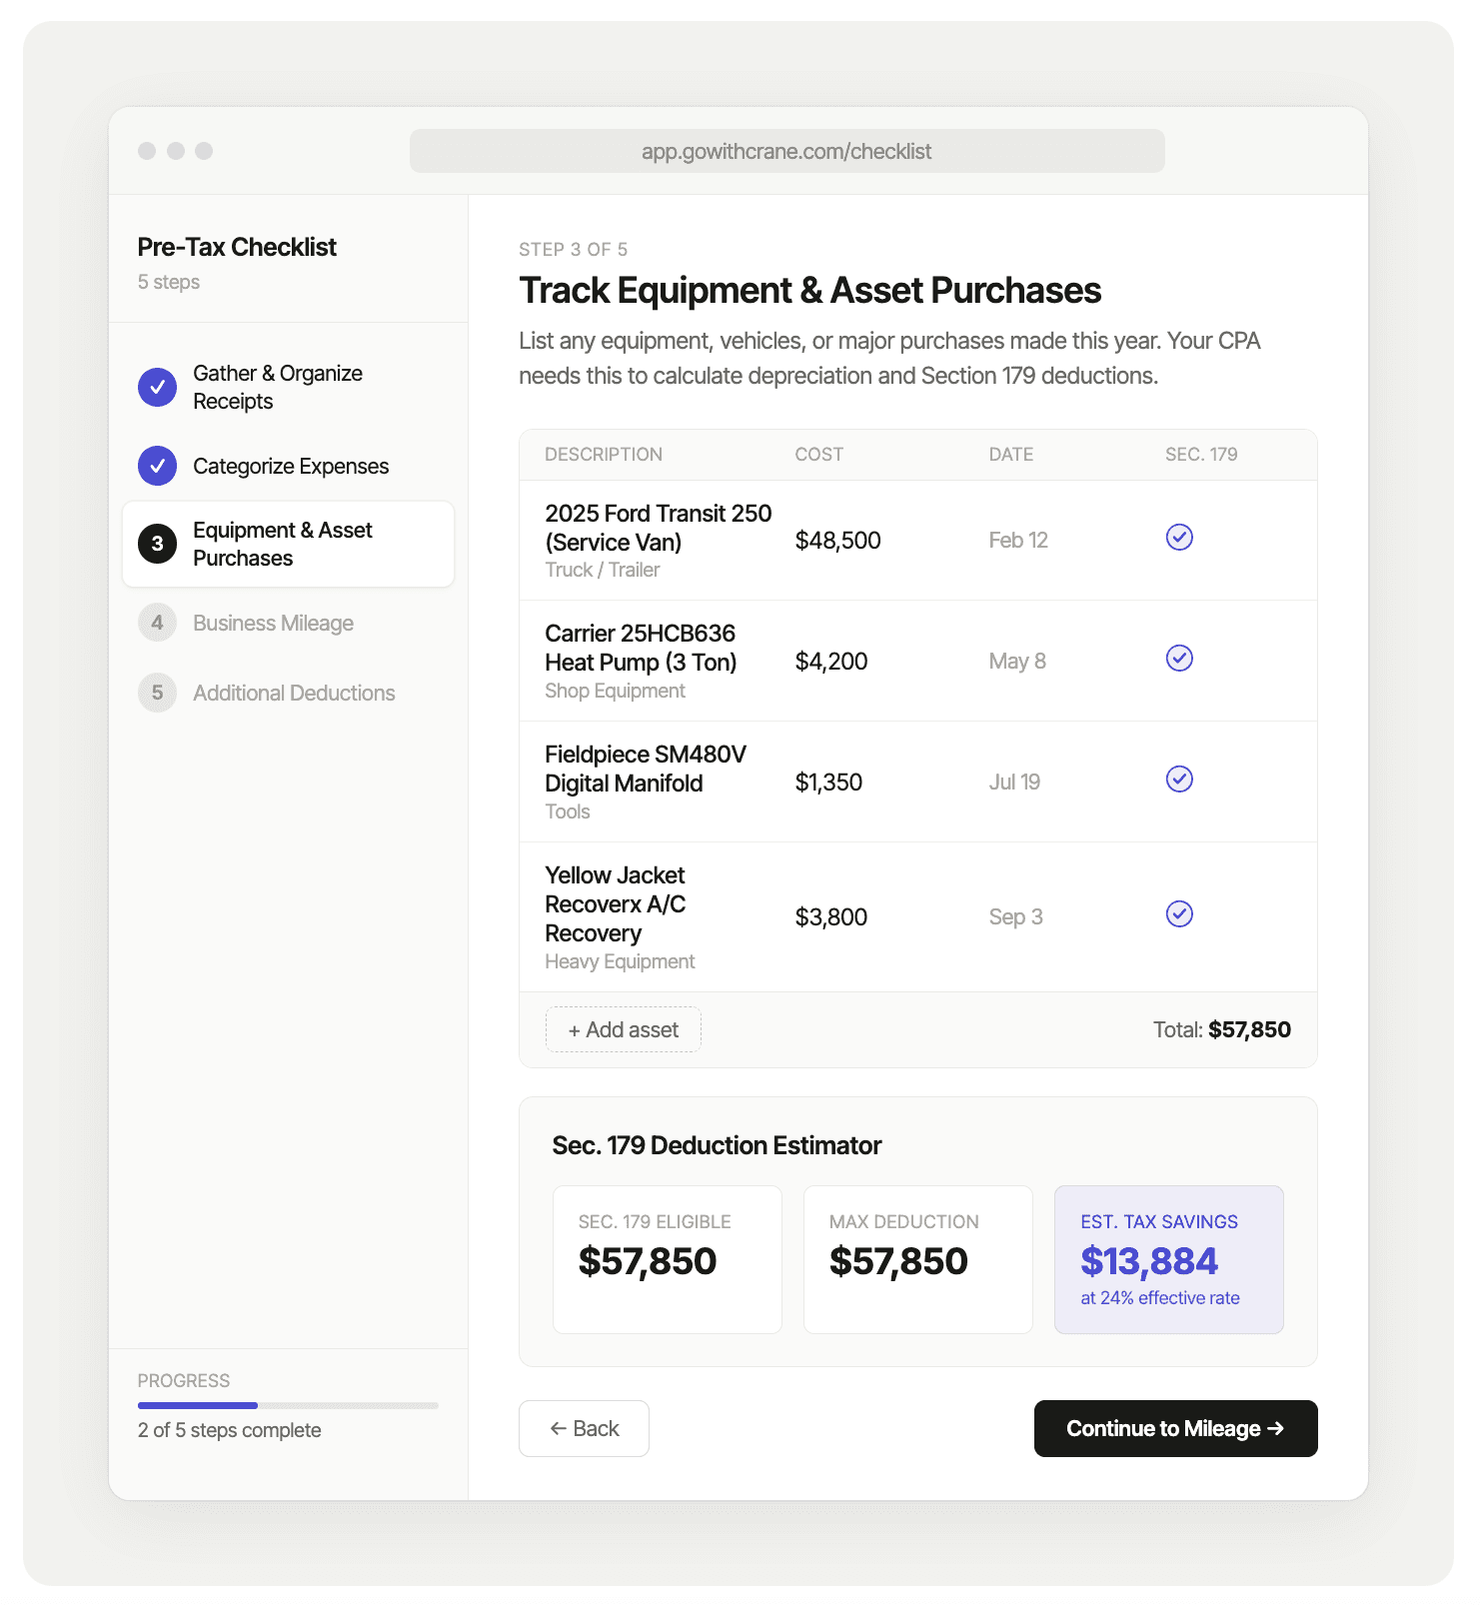Click the + Add asset button
This screenshot has width=1481, height=1605.
[x=623, y=1029]
